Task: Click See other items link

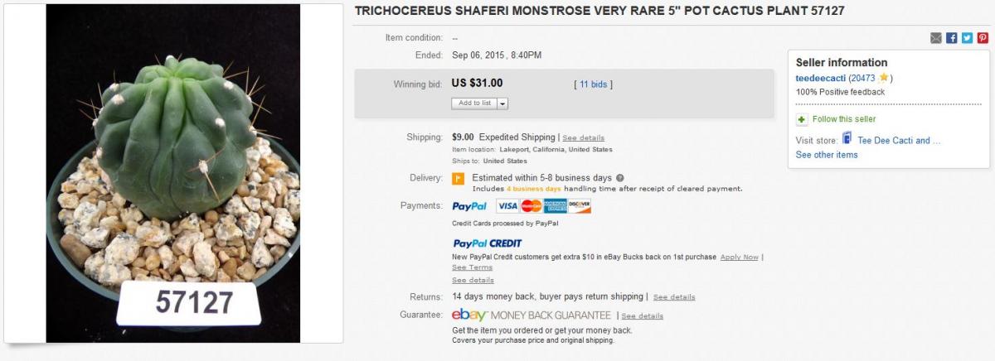Action: [827, 155]
